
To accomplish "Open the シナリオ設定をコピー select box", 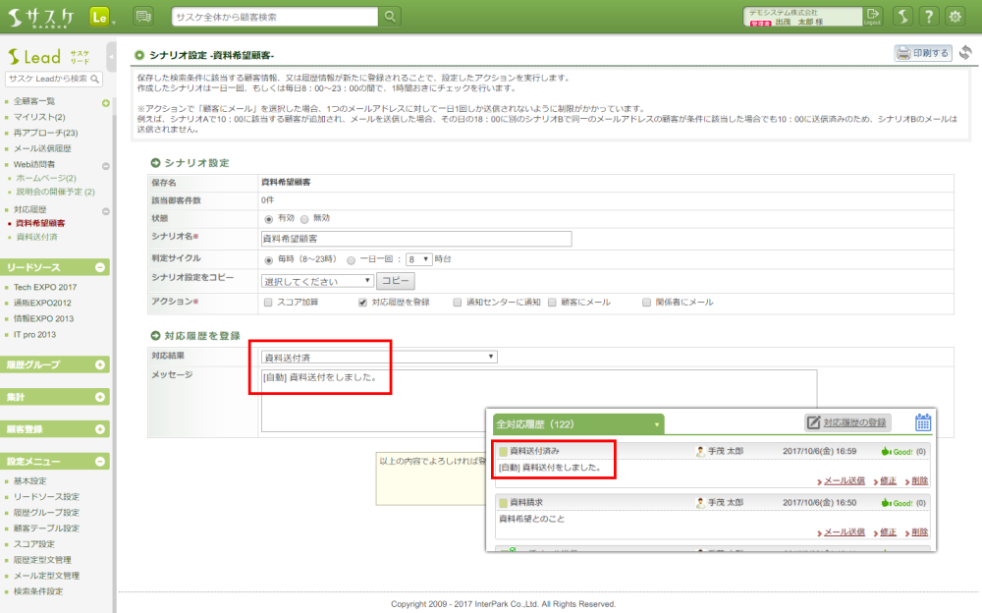I will coord(316,281).
